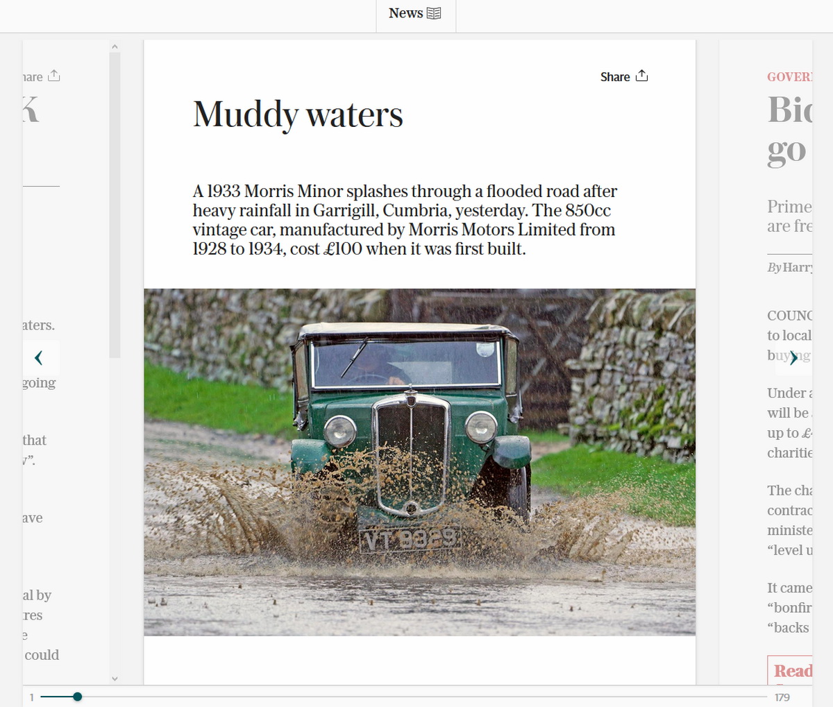Share the Muddy waters article

pos(623,76)
